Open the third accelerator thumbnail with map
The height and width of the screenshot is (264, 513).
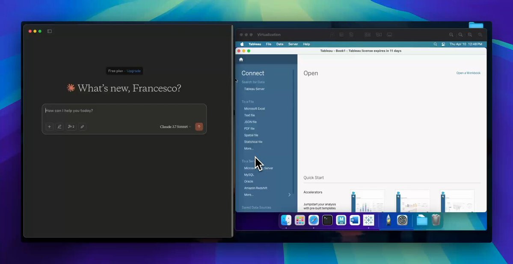(x=457, y=201)
